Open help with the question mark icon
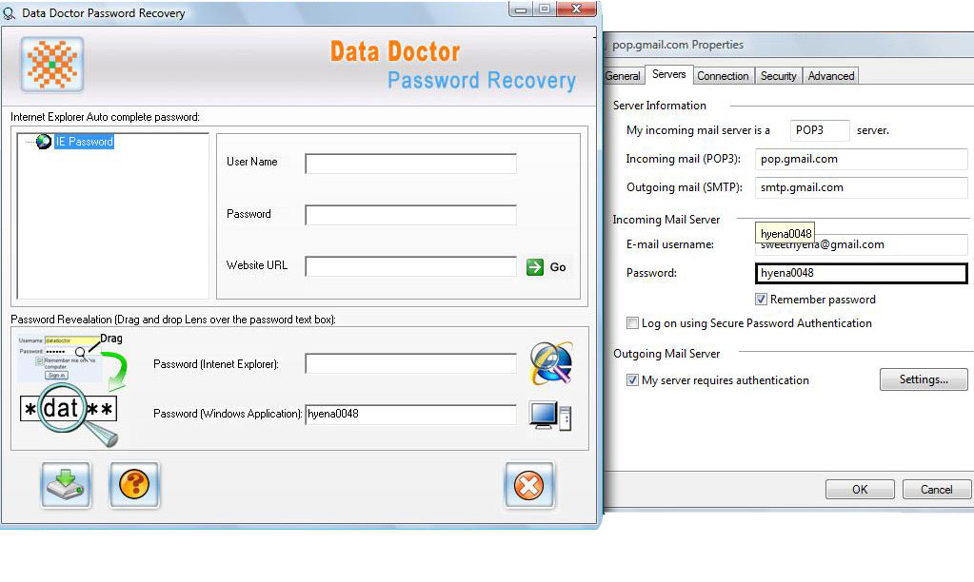This screenshot has width=974, height=582. click(x=134, y=485)
